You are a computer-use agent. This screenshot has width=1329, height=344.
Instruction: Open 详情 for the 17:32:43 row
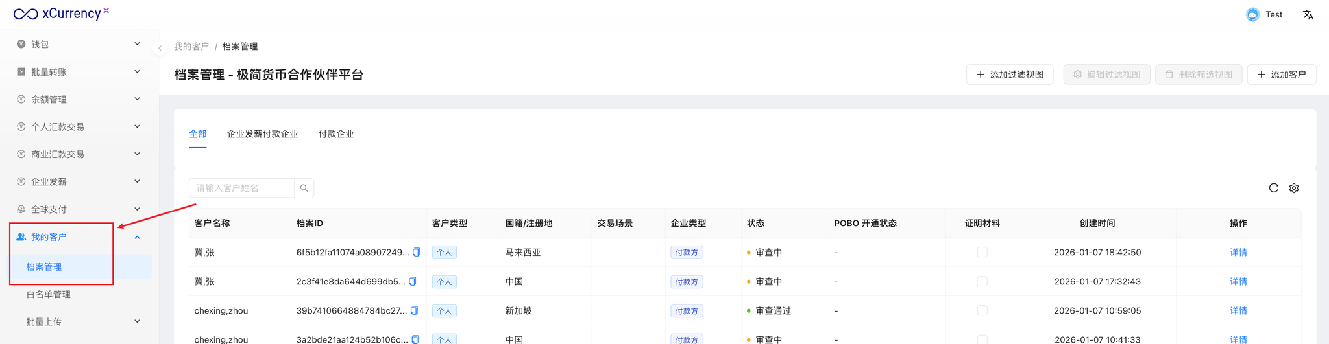tap(1238, 281)
